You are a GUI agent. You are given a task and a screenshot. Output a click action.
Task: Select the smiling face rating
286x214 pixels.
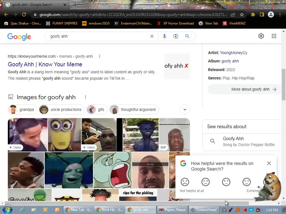pyautogui.click(x=247, y=182)
